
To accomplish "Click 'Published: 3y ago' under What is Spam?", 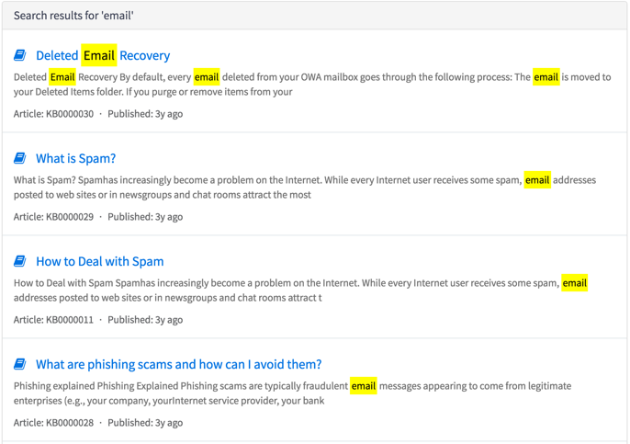I will (x=145, y=217).
